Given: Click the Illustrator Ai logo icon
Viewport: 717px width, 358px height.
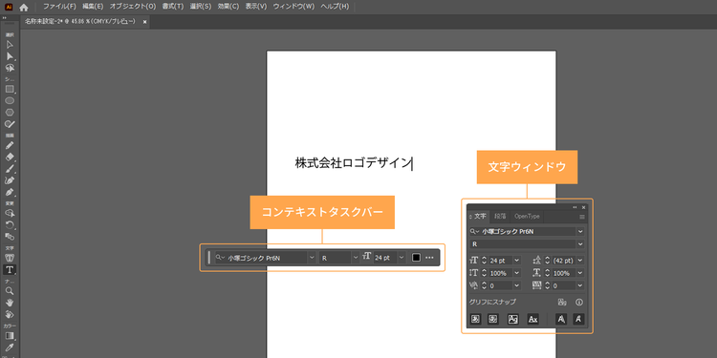Looking at the screenshot, I should tap(9, 7).
